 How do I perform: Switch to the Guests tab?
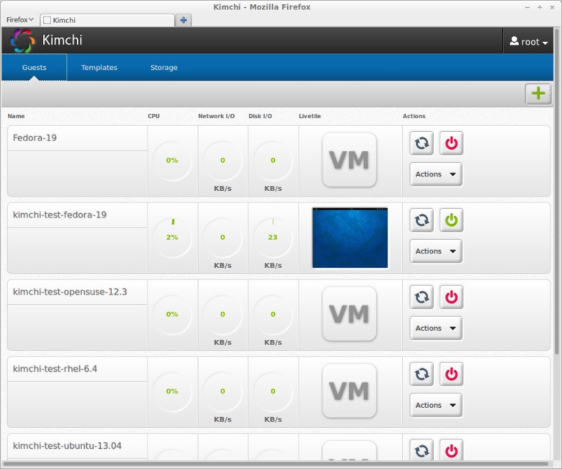coord(34,67)
